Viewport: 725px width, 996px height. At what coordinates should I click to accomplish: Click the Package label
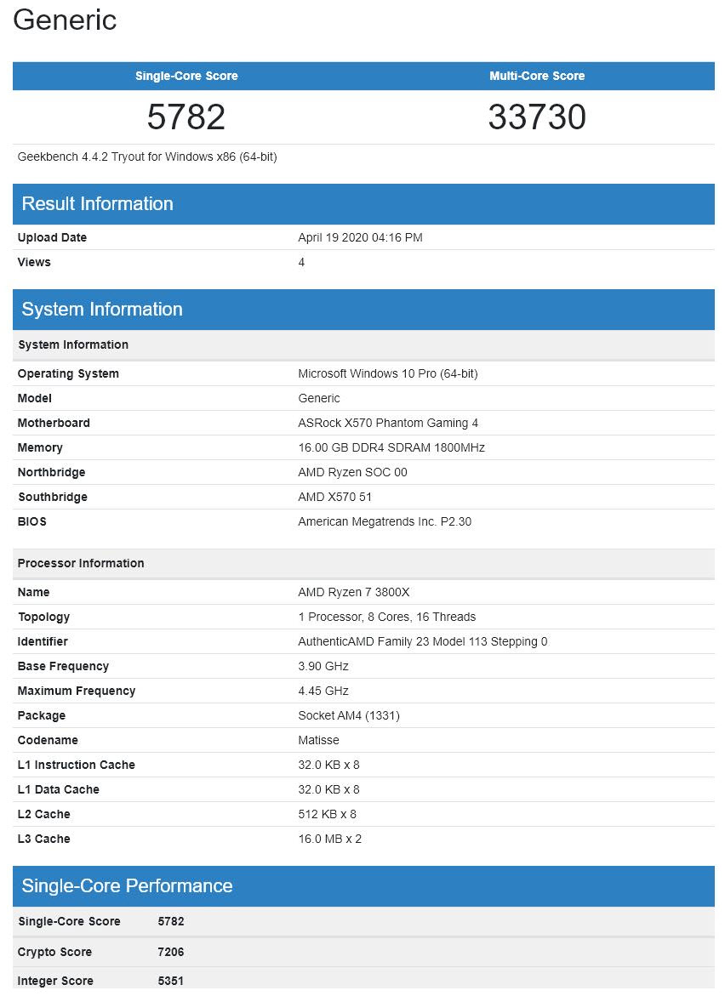pyautogui.click(x=42, y=716)
